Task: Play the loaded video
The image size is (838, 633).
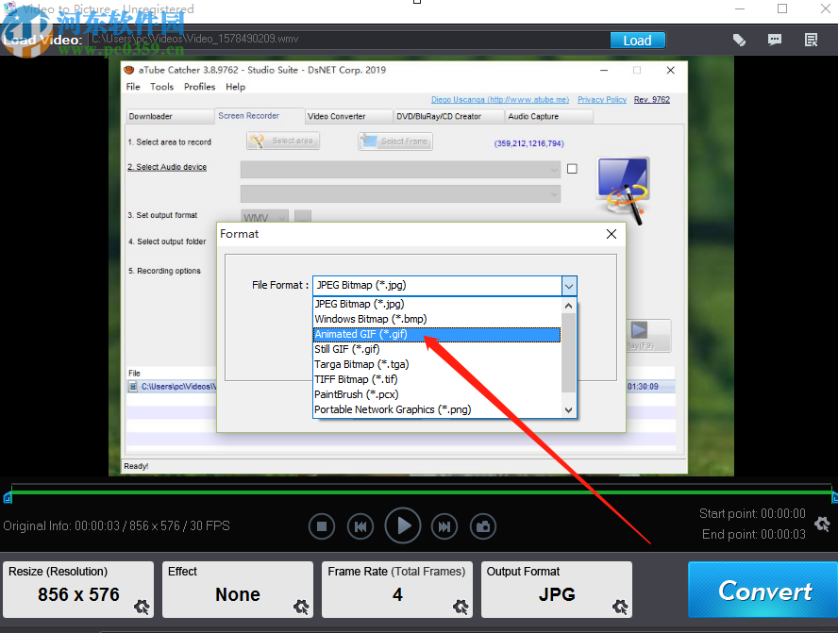Action: [403, 525]
